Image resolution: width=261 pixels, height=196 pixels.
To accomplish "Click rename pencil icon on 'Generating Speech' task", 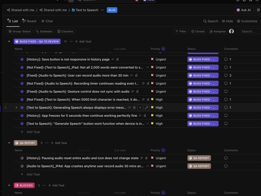I will click(x=146, y=108).
